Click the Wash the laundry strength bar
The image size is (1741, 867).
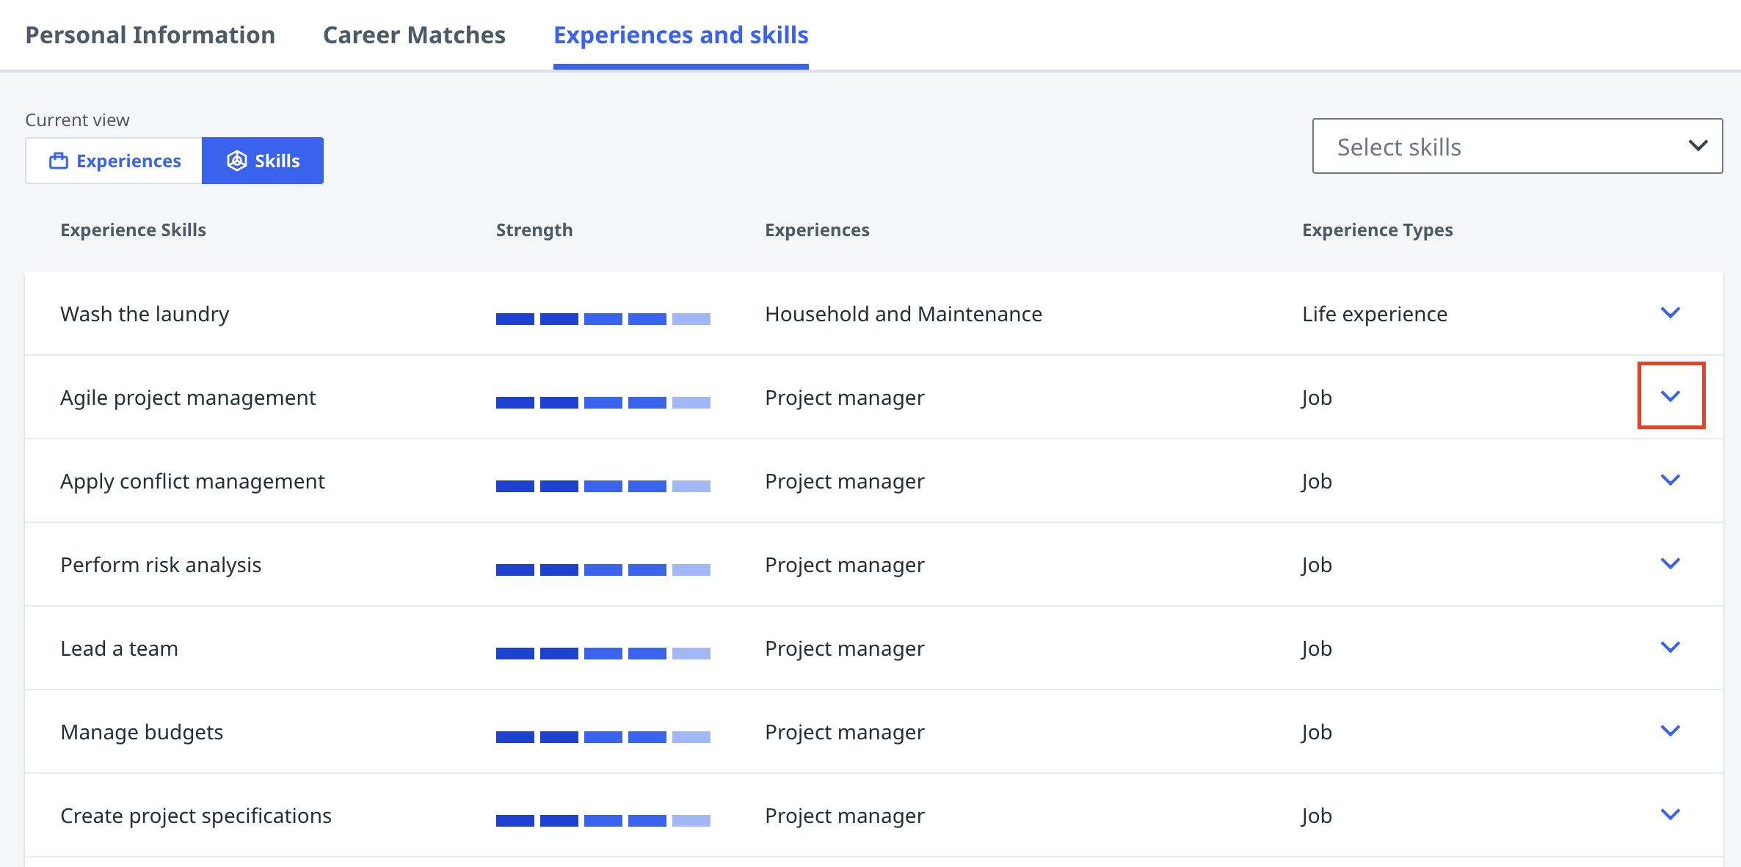pos(603,319)
